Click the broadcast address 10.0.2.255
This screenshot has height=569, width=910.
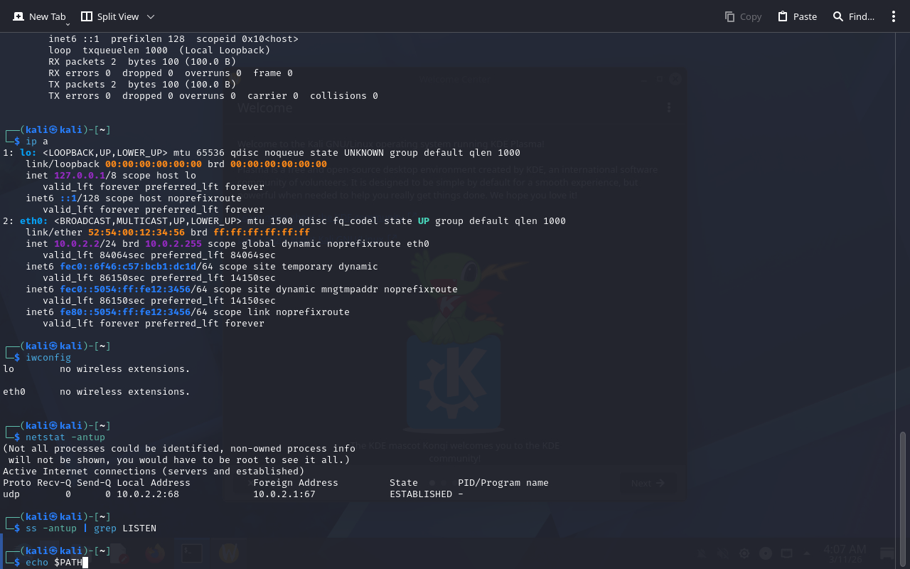point(173,244)
